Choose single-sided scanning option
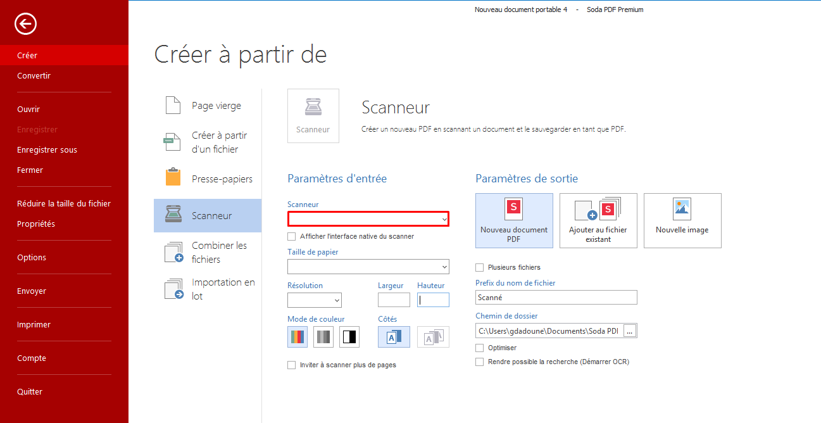Viewport: 821px width, 423px height. click(x=394, y=337)
